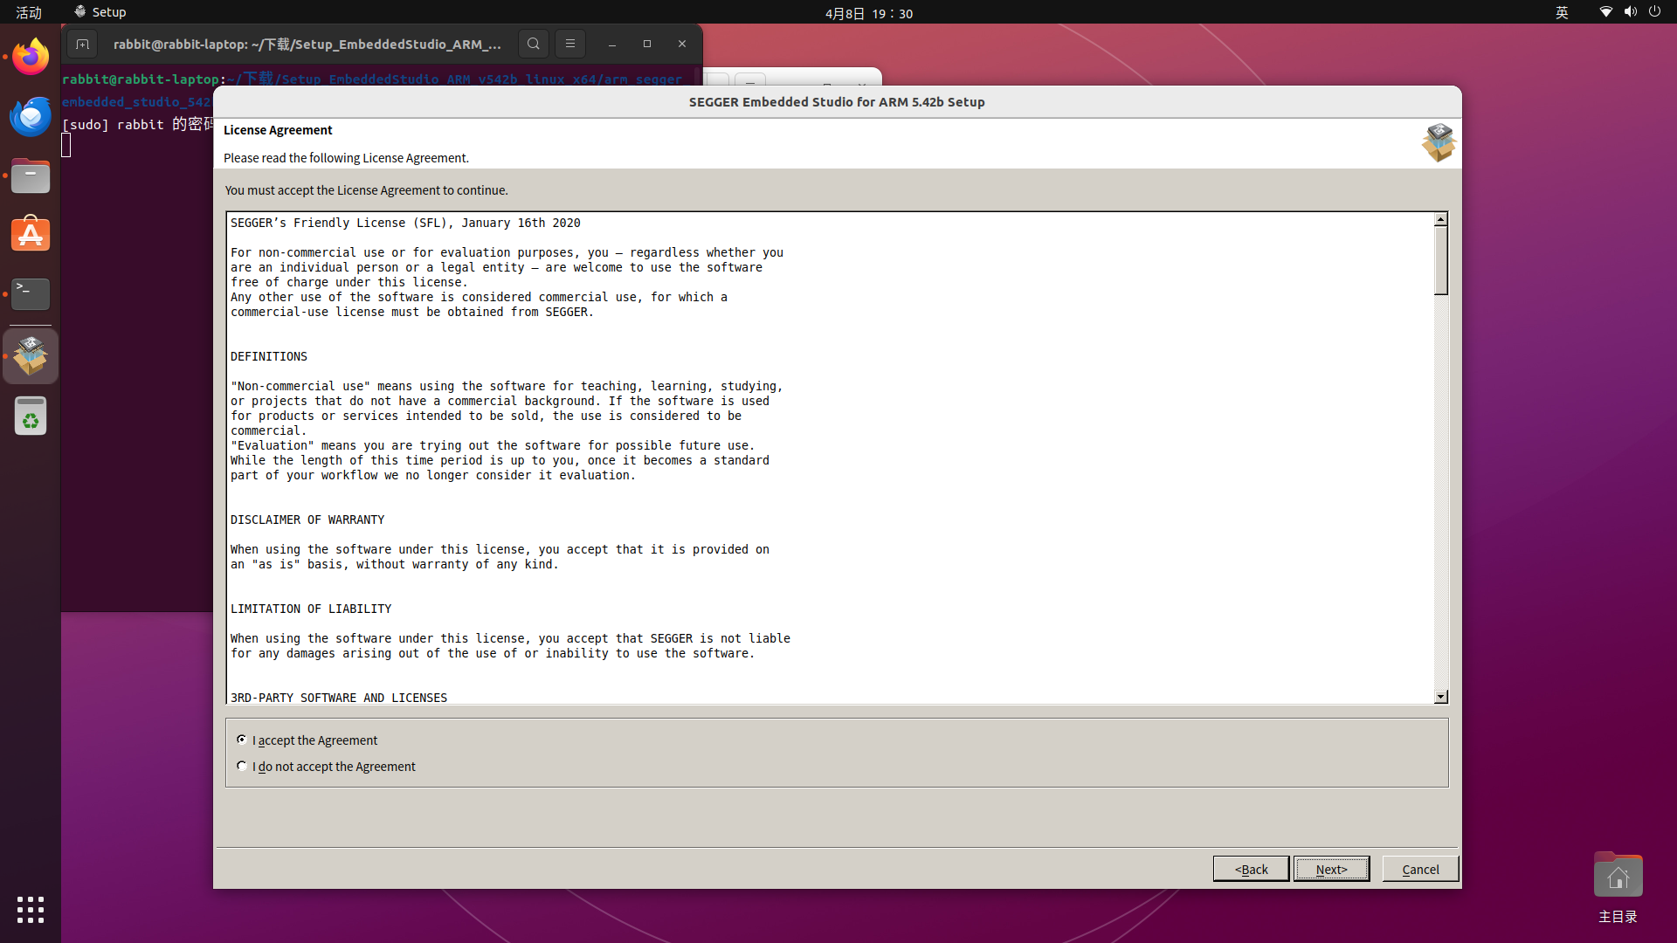Viewport: 1677px width, 943px height.
Task: Open input language indicator menu
Action: click(1562, 12)
